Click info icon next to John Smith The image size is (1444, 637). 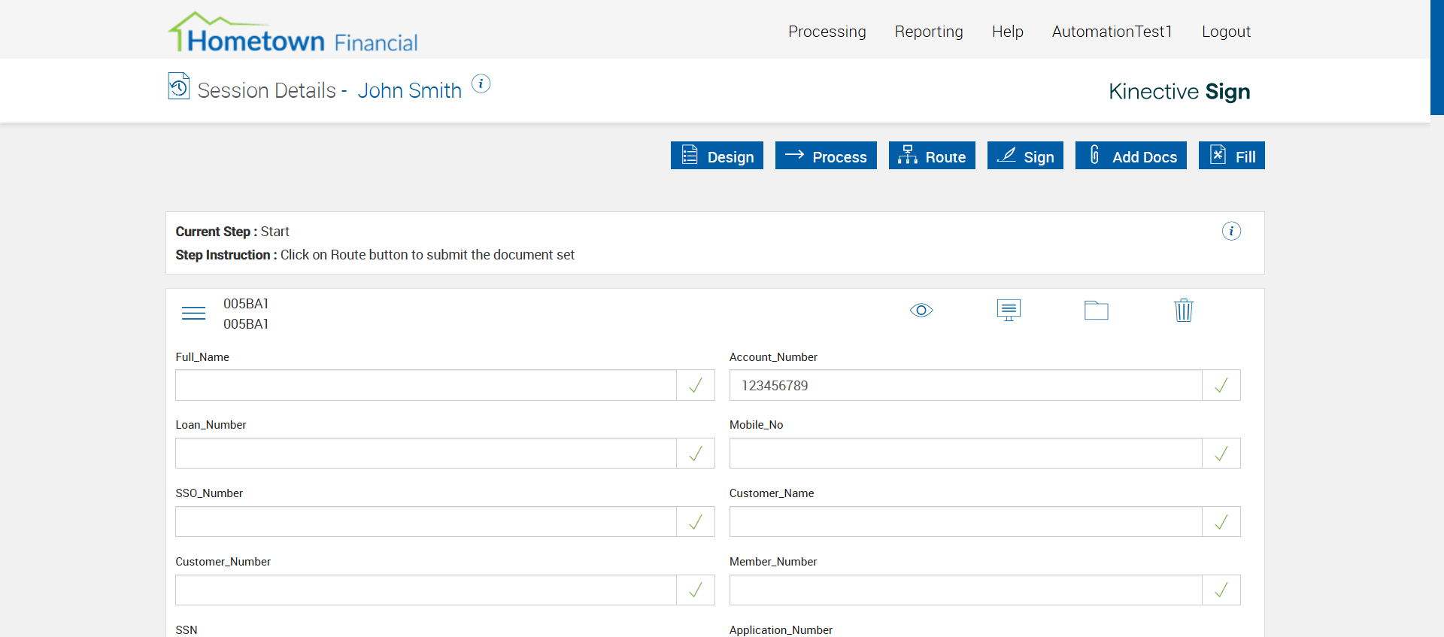tap(481, 84)
